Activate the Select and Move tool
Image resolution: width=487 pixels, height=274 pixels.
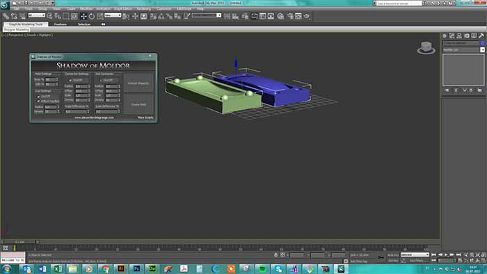(83, 16)
